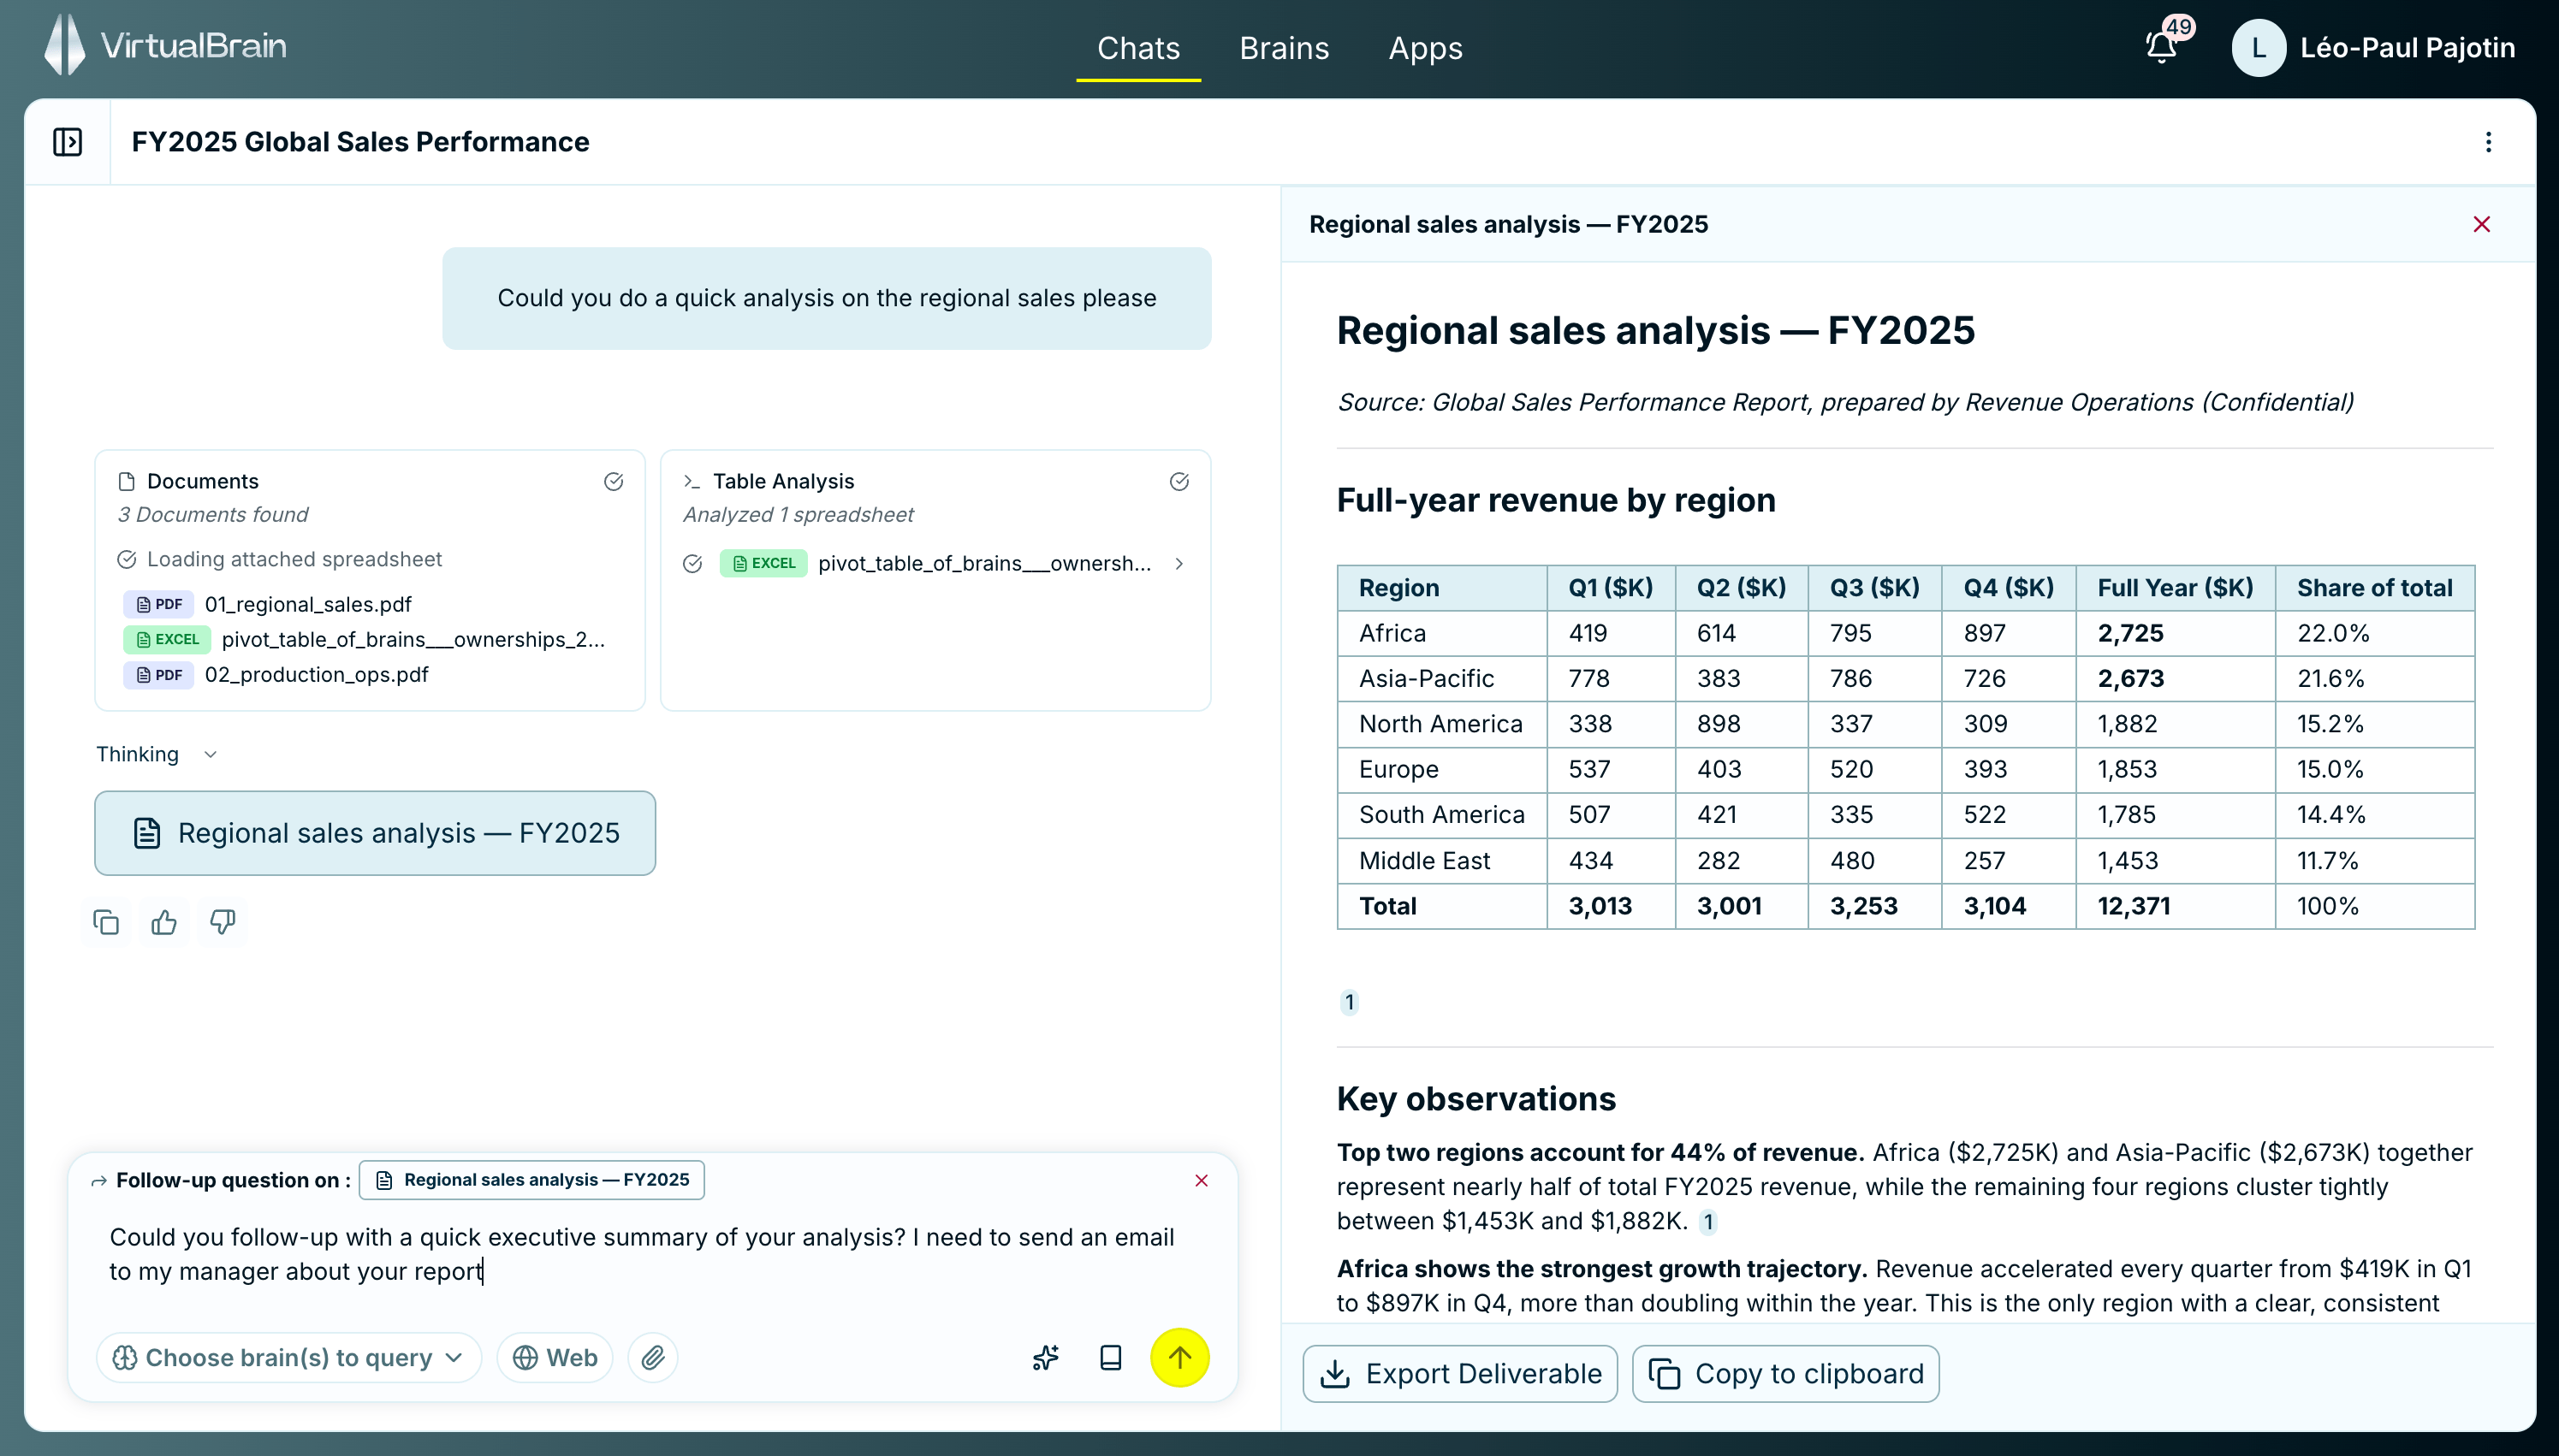
Task: Give thumbs down to the response
Action: click(222, 921)
